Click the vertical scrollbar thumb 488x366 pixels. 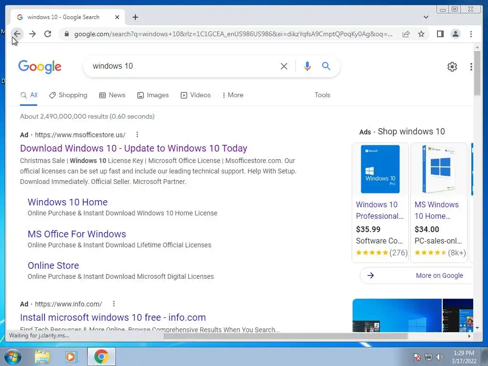pos(477,73)
